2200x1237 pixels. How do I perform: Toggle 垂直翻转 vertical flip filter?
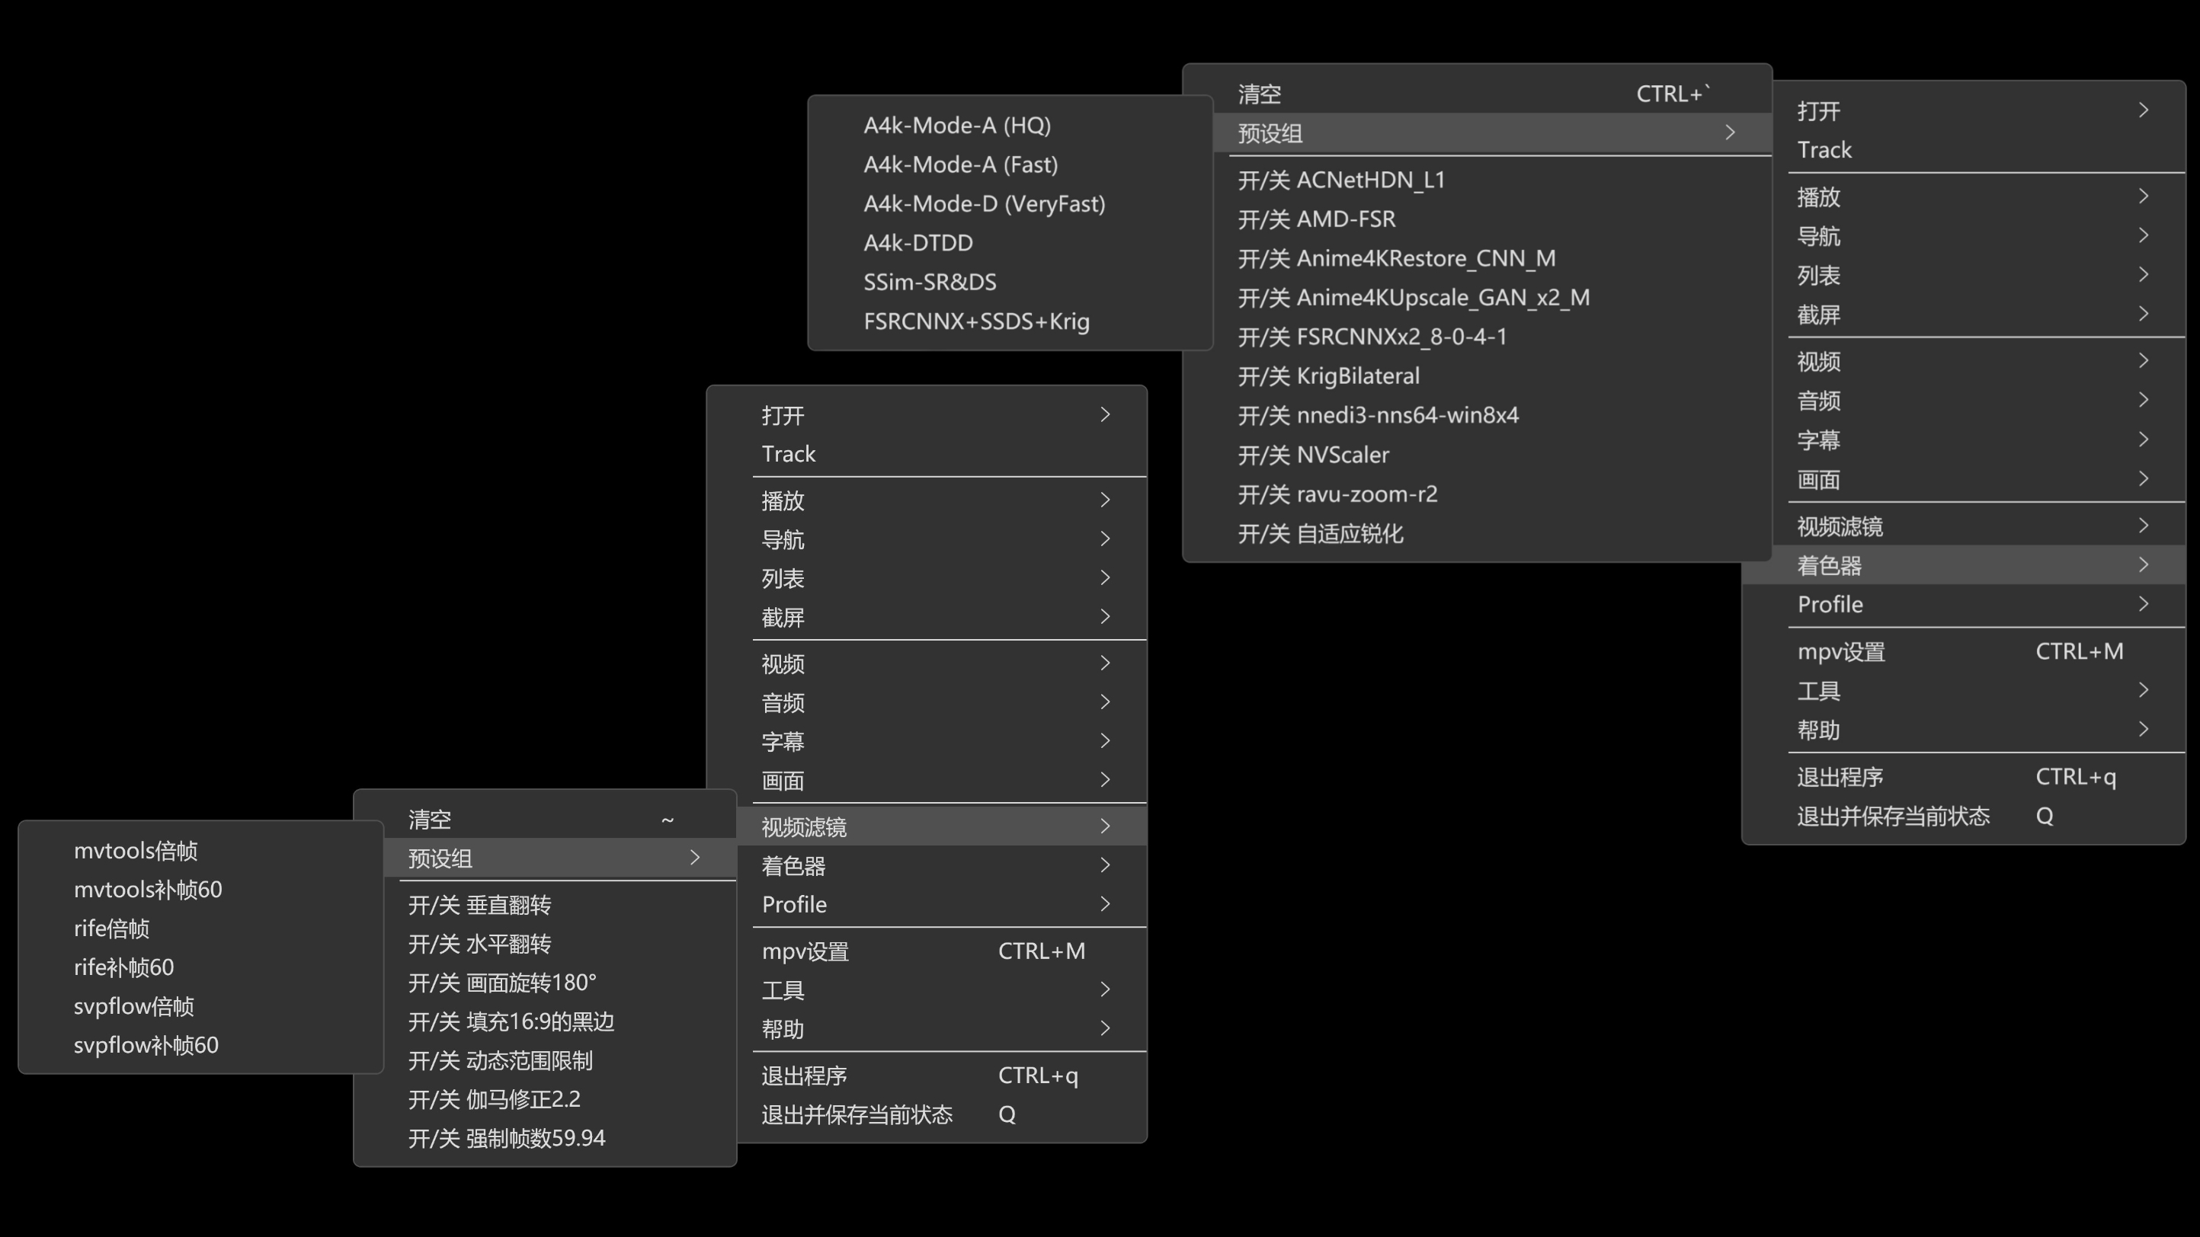479,905
